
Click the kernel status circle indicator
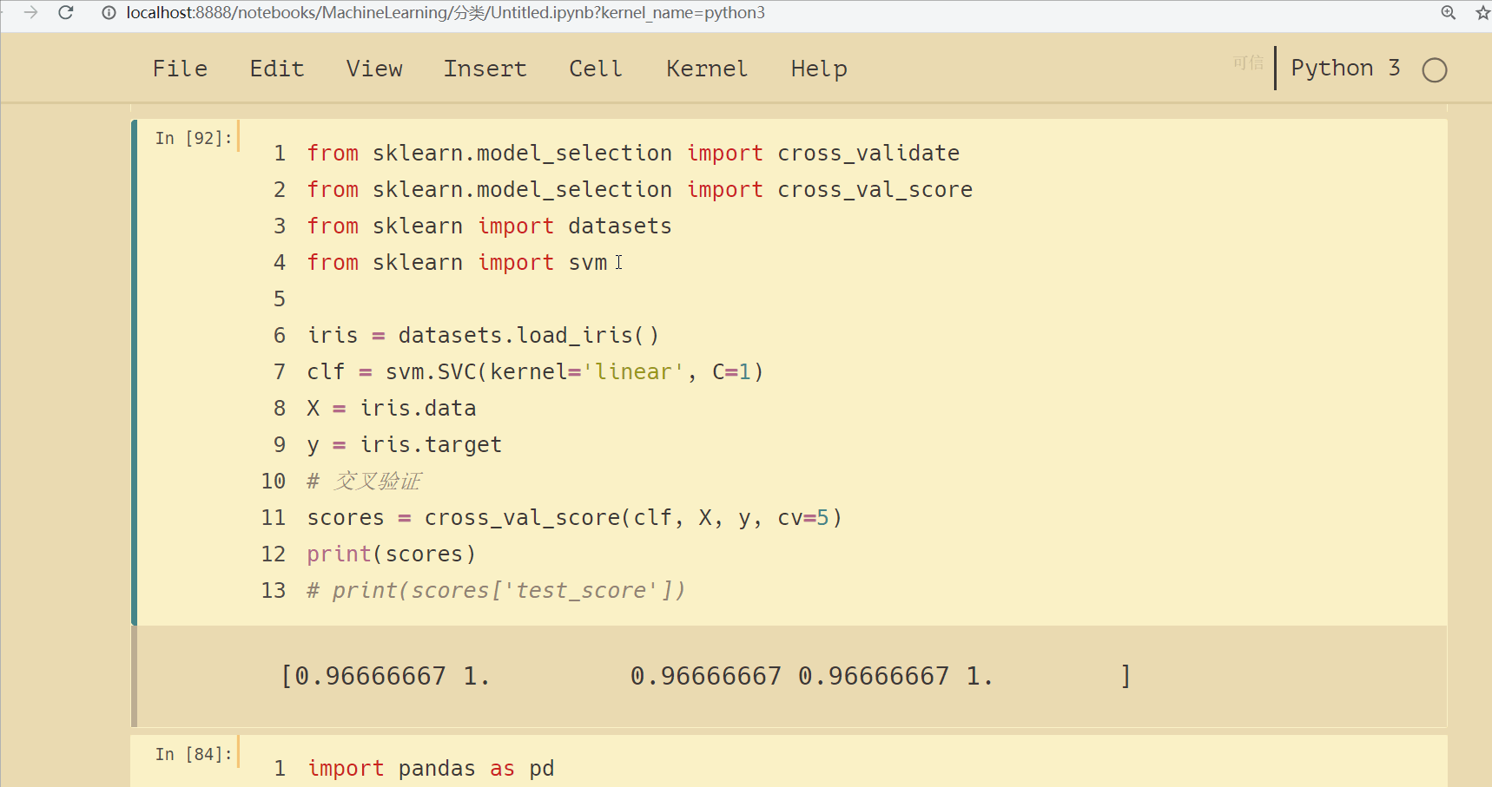[x=1435, y=69]
